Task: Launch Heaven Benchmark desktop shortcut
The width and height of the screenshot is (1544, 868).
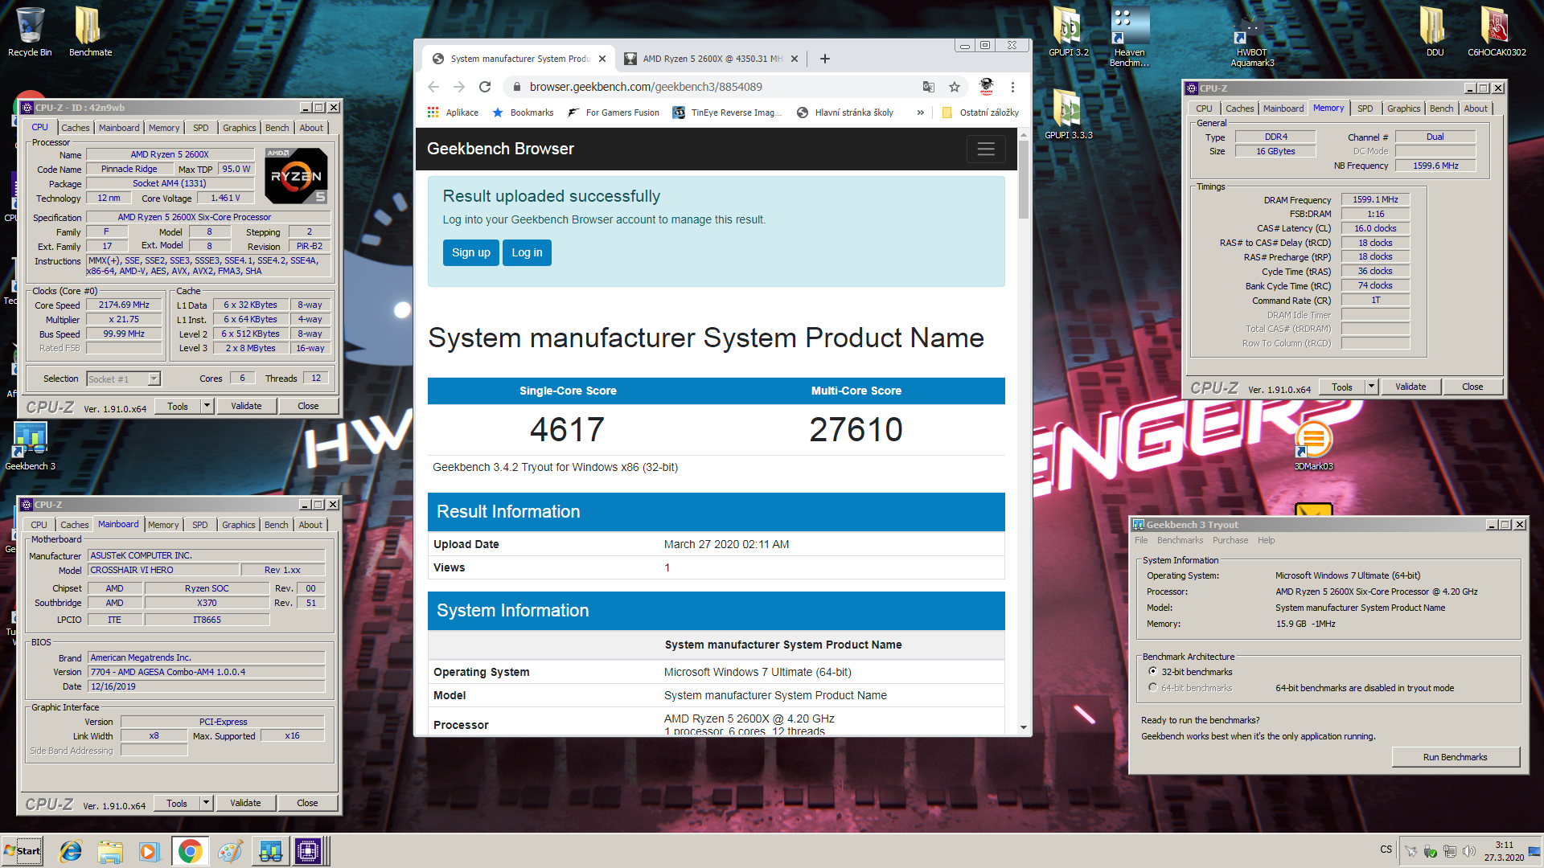Action: (x=1129, y=37)
